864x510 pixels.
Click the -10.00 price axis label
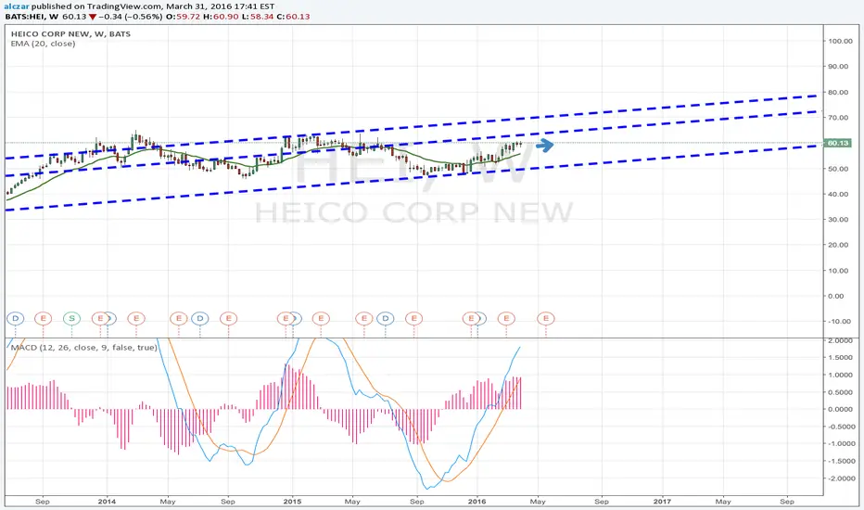[839, 322]
